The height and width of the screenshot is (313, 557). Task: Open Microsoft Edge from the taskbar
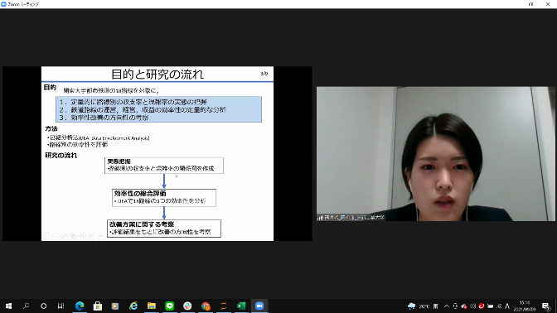[80, 306]
